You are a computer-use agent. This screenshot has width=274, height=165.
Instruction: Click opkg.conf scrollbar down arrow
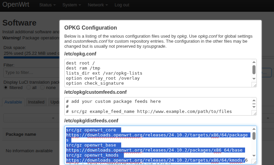pyautogui.click(x=254, y=79)
